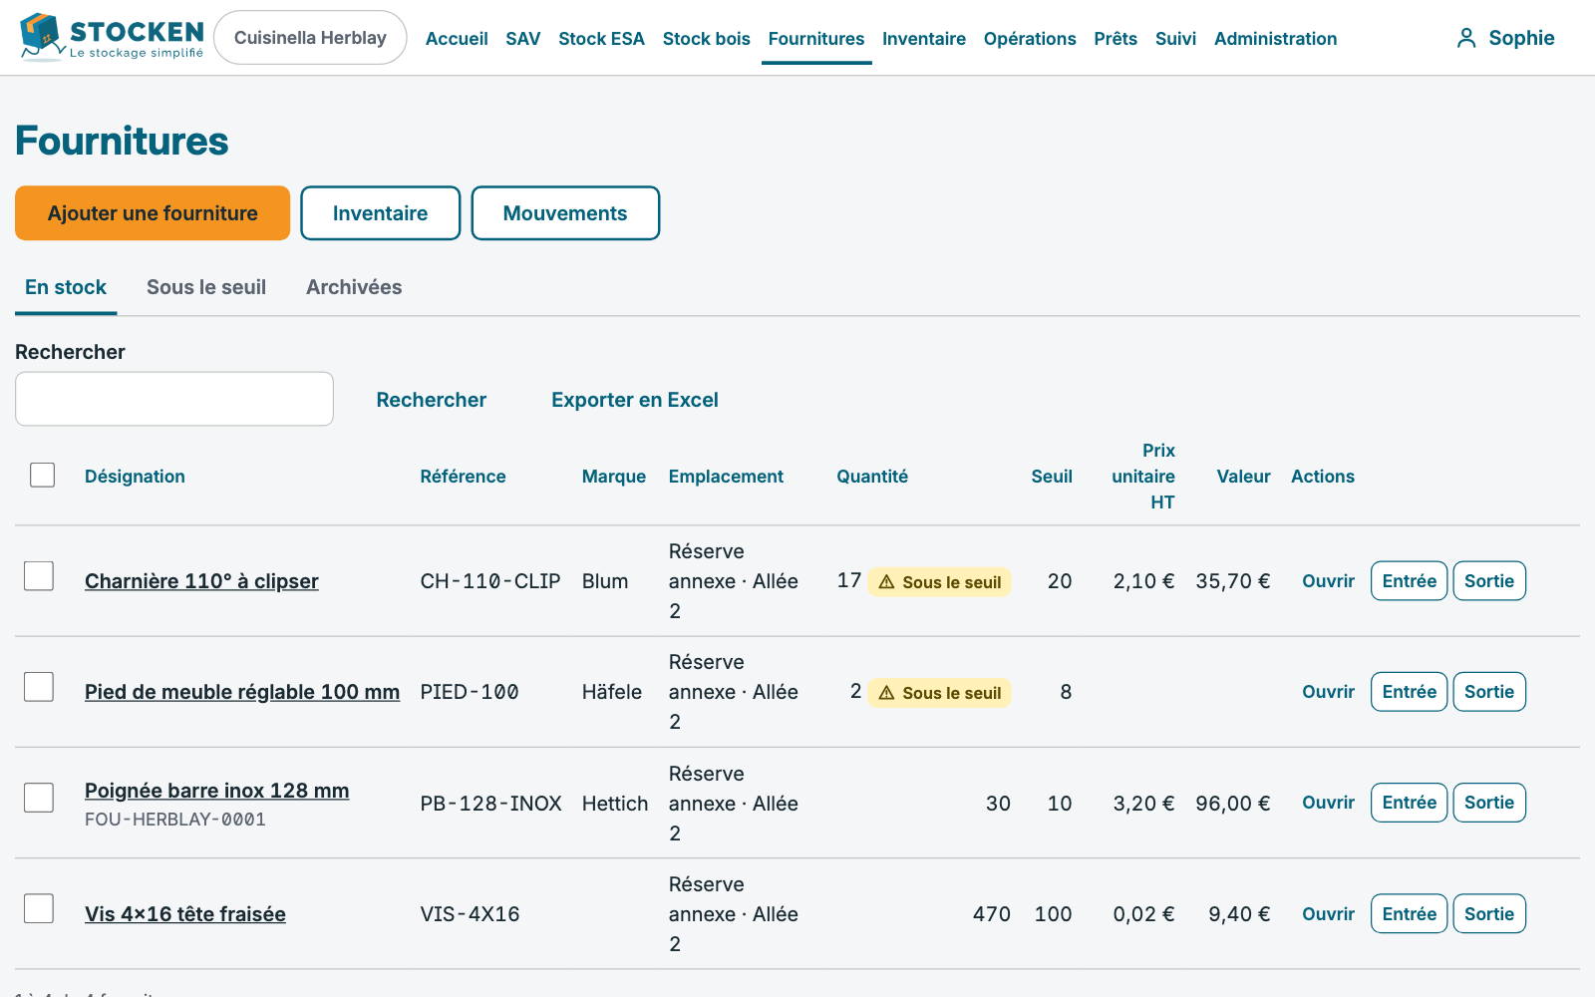Click Ajouter une fourniture button
Screen dimensions: 1595x997
[x=153, y=213]
